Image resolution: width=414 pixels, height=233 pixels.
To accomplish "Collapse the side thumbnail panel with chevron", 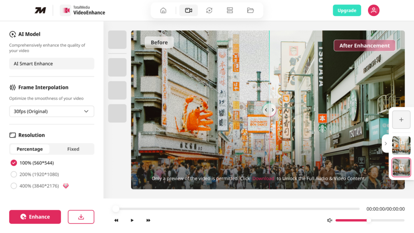I will pos(386,144).
